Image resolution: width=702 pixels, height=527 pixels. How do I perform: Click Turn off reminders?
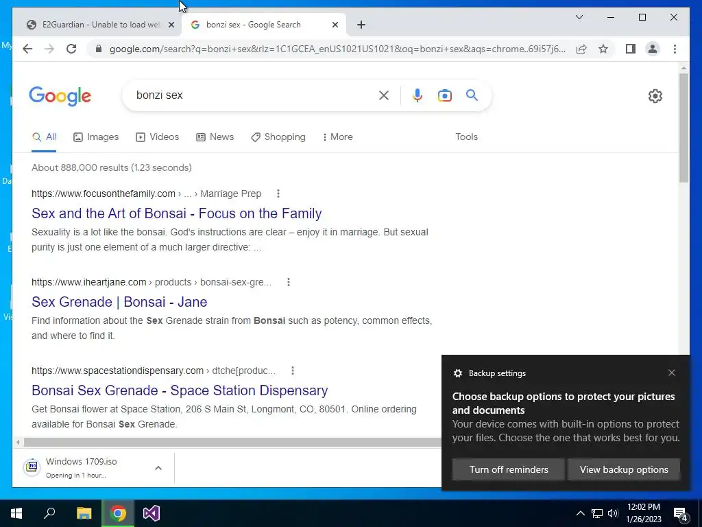pyautogui.click(x=509, y=469)
